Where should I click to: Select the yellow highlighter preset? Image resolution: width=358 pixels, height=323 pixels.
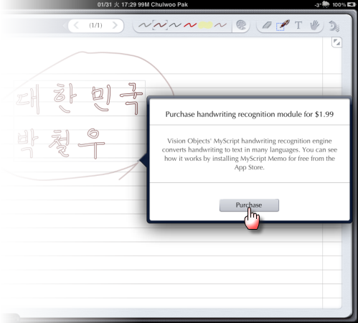click(x=205, y=25)
